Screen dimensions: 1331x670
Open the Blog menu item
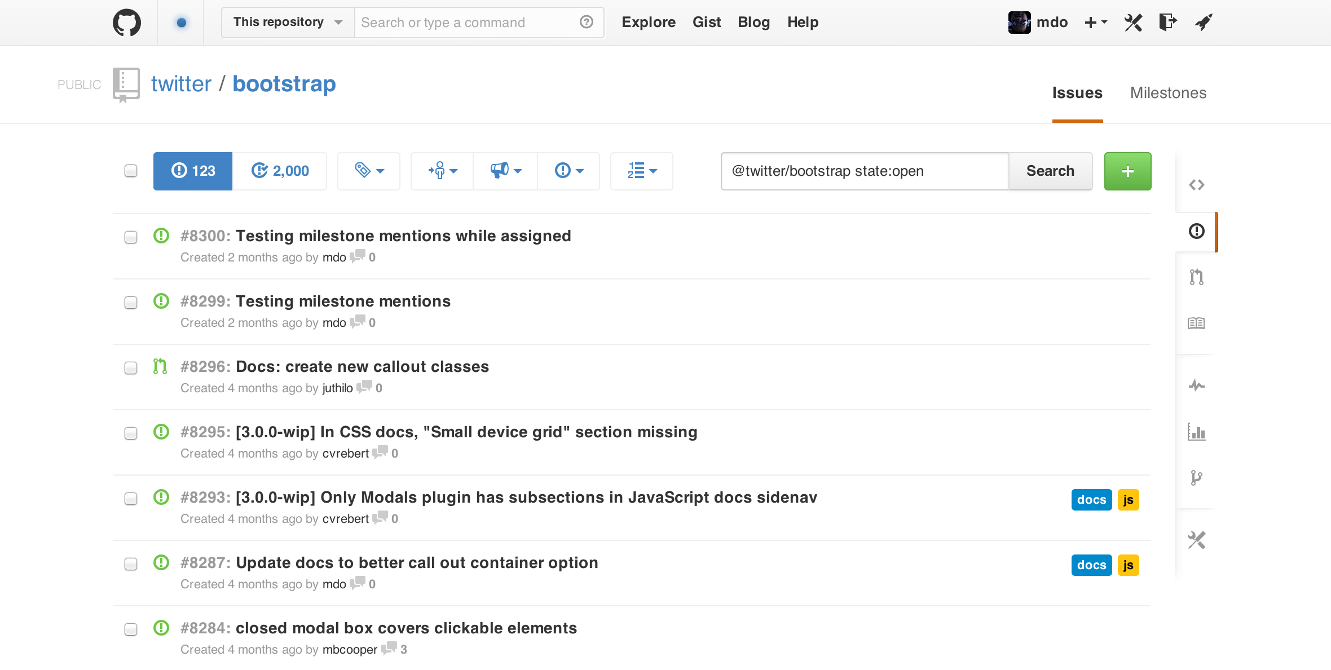753,23
